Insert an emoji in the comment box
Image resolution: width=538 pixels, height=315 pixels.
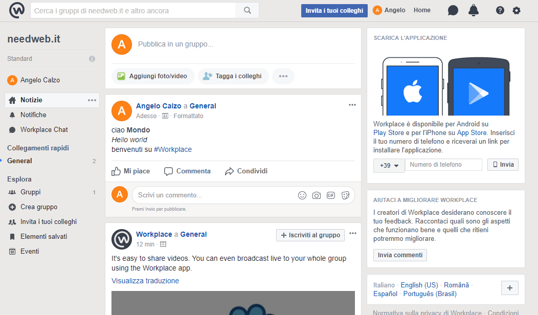302,195
